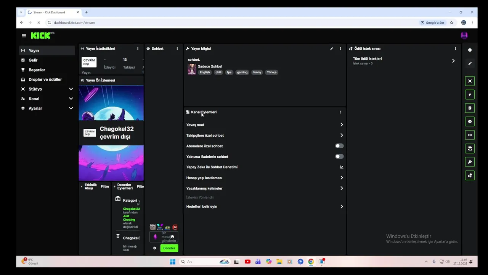Click the taskbar Ara search box
This screenshot has width=488, height=275.
[205, 262]
